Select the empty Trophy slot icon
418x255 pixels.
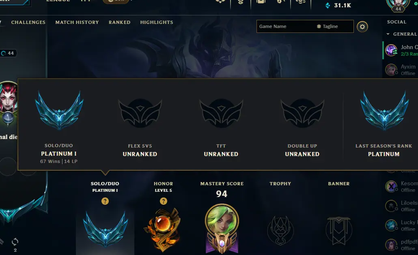point(280,230)
